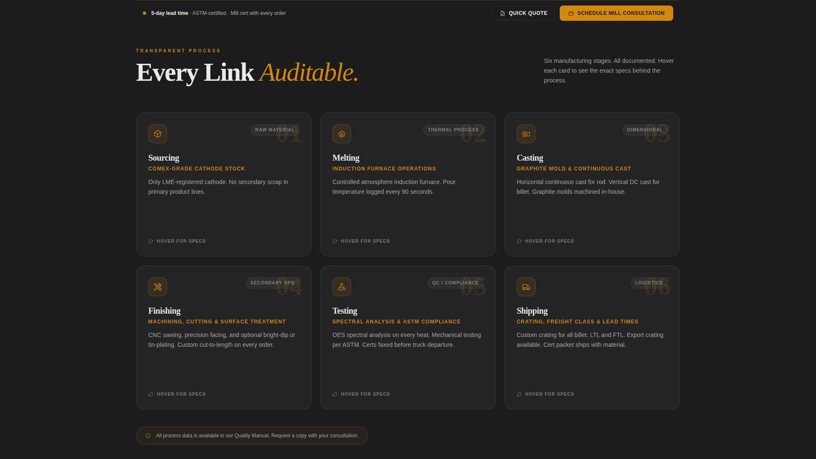Click the Testing flask icon

pos(342,286)
